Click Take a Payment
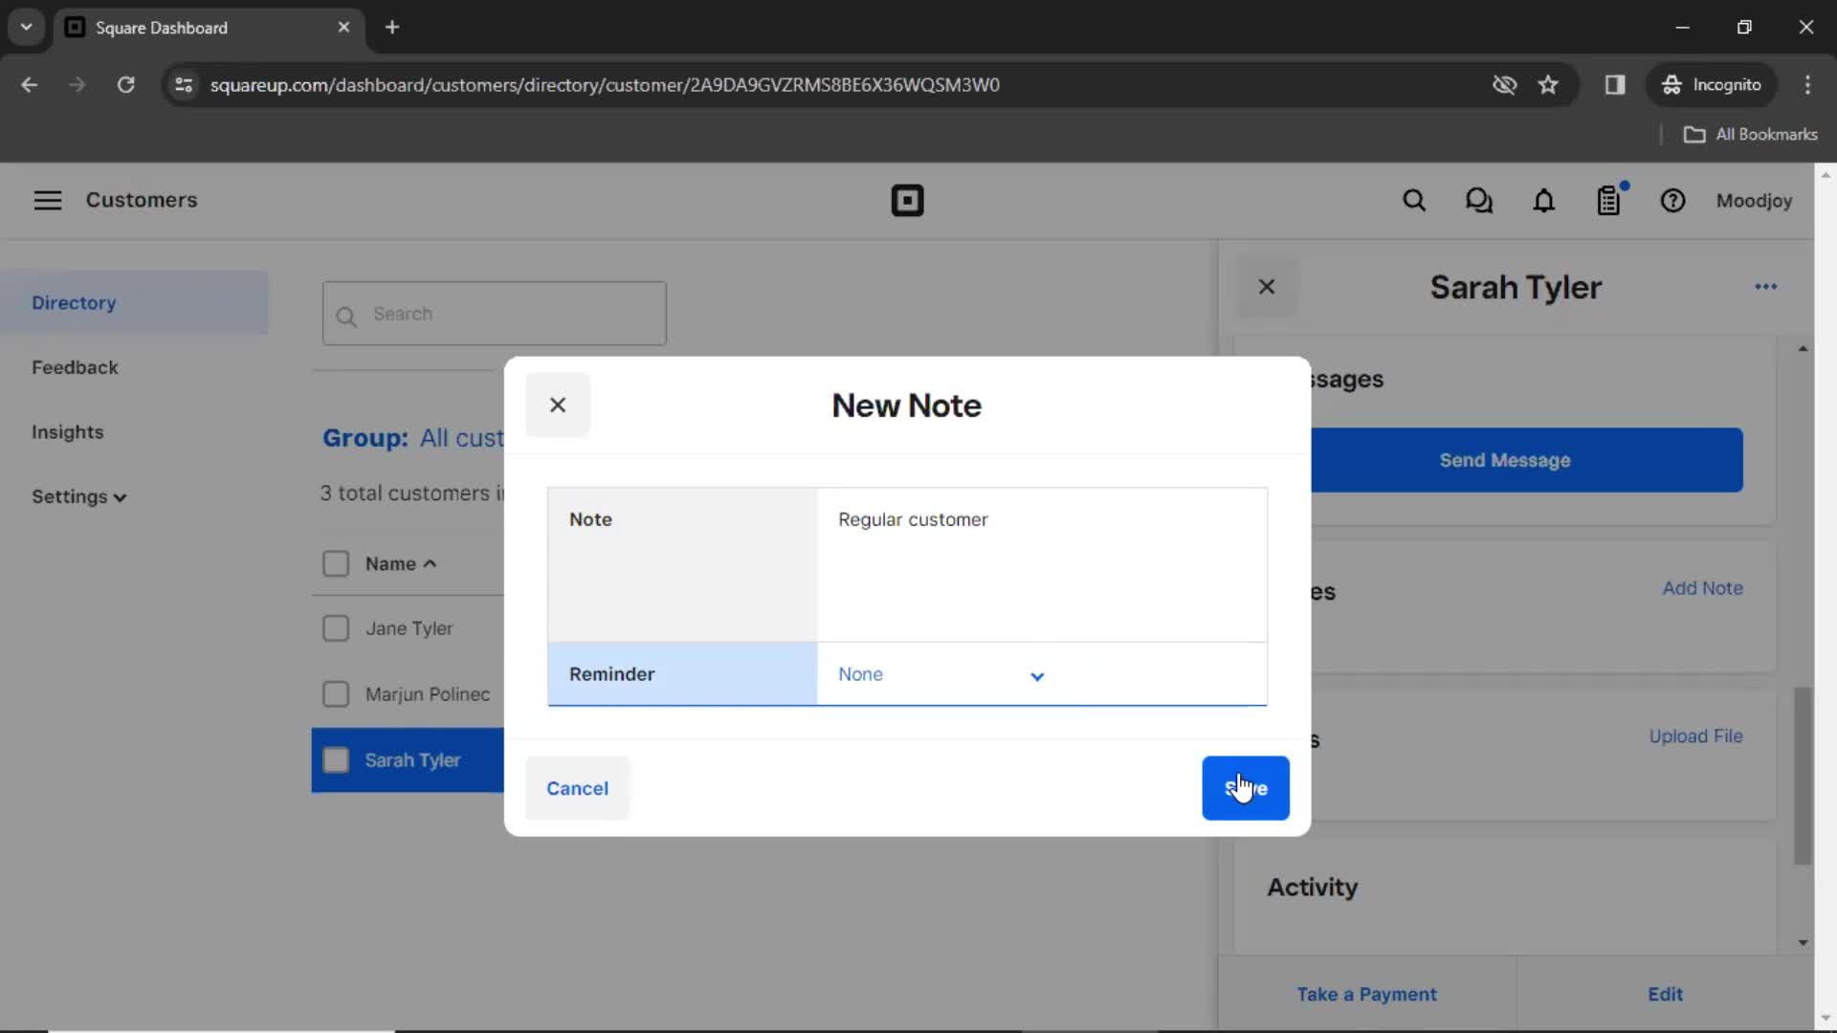The image size is (1837, 1033). coord(1366,994)
